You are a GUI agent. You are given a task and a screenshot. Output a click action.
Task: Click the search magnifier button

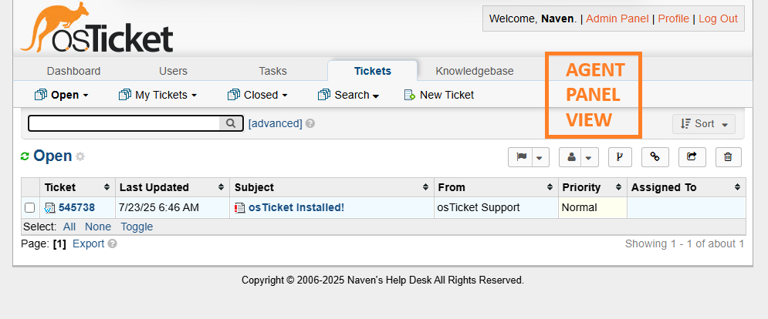(231, 123)
